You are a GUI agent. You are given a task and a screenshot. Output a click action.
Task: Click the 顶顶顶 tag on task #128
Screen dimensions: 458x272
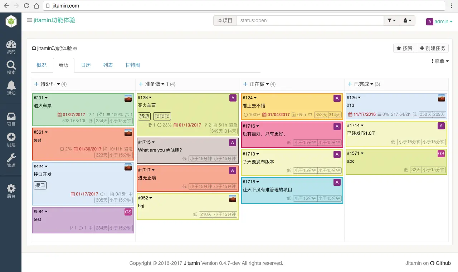(x=162, y=116)
